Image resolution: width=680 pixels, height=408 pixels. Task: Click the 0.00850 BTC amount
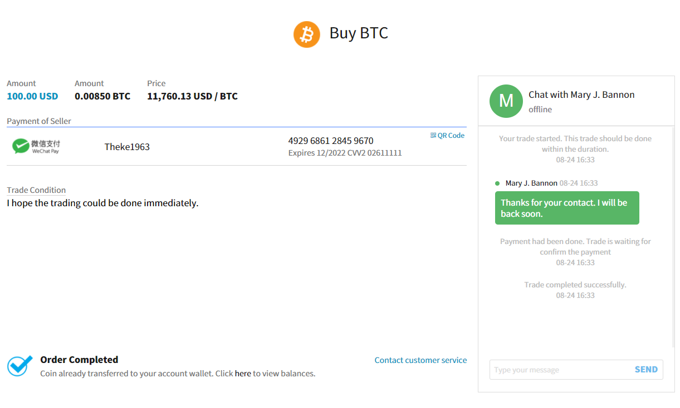tap(102, 96)
